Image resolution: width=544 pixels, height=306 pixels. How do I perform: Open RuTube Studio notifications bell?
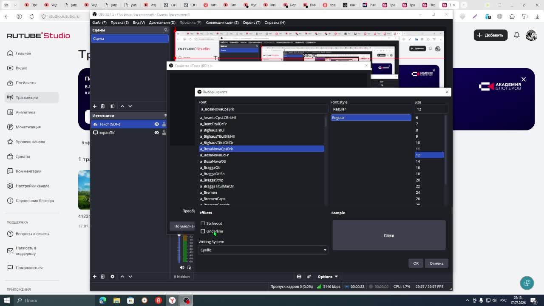point(516,35)
